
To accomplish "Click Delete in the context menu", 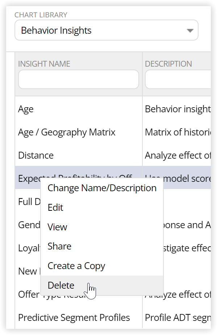I will click(x=102, y=285).
